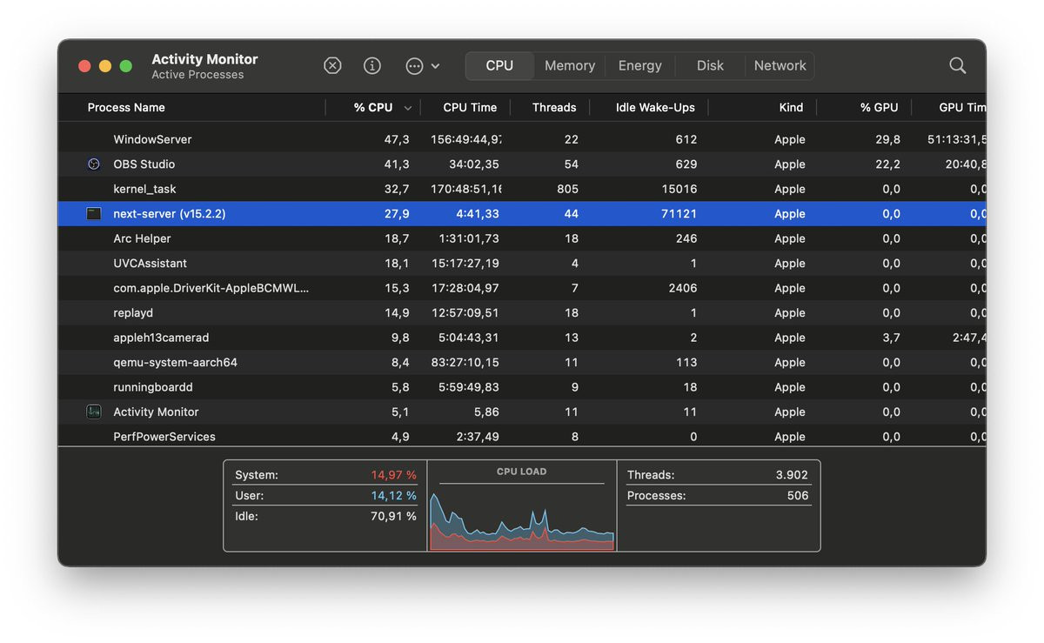1044x643 pixels.
Task: Select the Activity Monitor process name
Action: coord(156,412)
